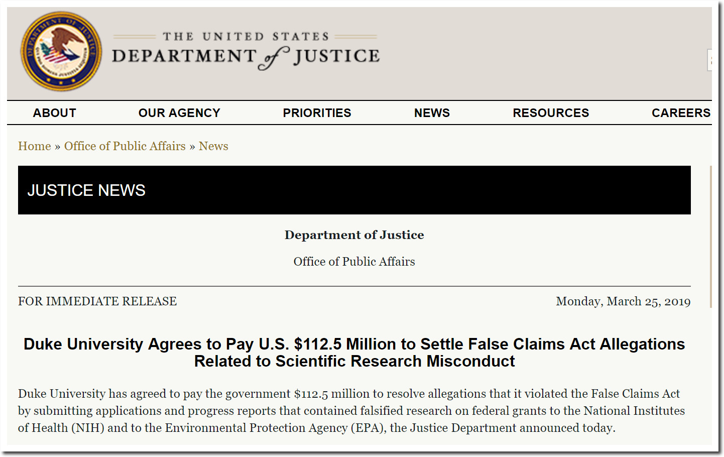Open the ABOUT menu
Image resolution: width=724 pixels, height=457 pixels.
(54, 113)
